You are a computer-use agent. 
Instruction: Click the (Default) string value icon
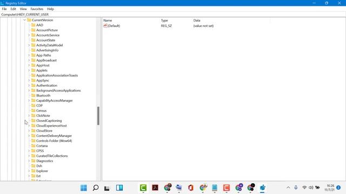[x=105, y=26]
